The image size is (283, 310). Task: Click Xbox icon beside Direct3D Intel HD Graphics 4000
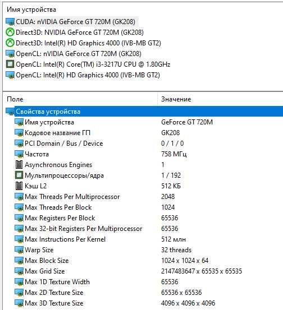(10, 43)
